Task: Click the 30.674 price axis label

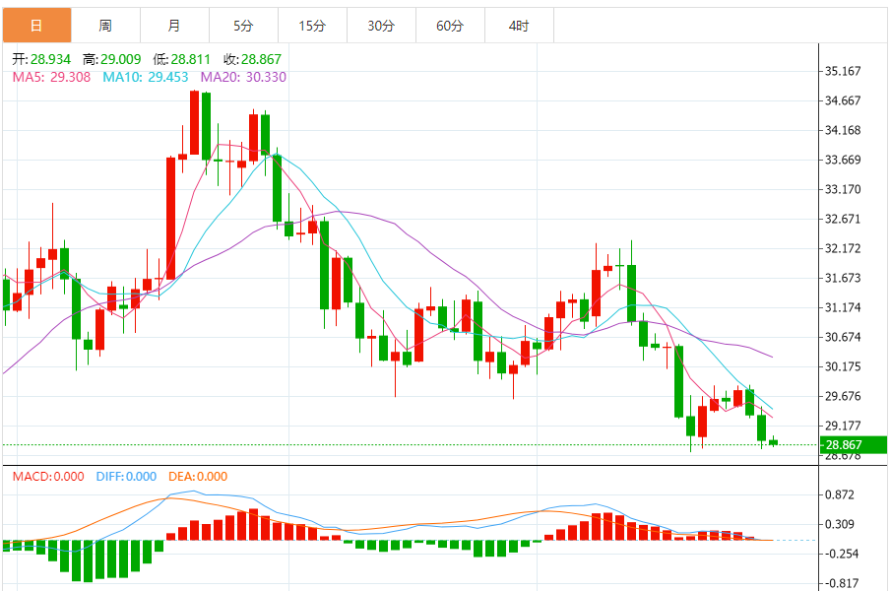Action: click(x=843, y=337)
